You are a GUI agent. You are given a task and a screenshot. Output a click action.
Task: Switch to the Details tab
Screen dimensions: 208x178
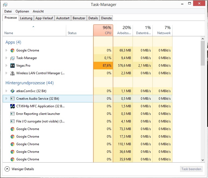93,18
